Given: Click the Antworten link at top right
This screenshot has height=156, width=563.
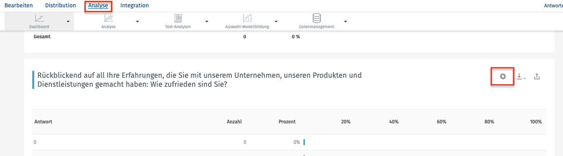Looking at the screenshot, I should pos(553,6).
